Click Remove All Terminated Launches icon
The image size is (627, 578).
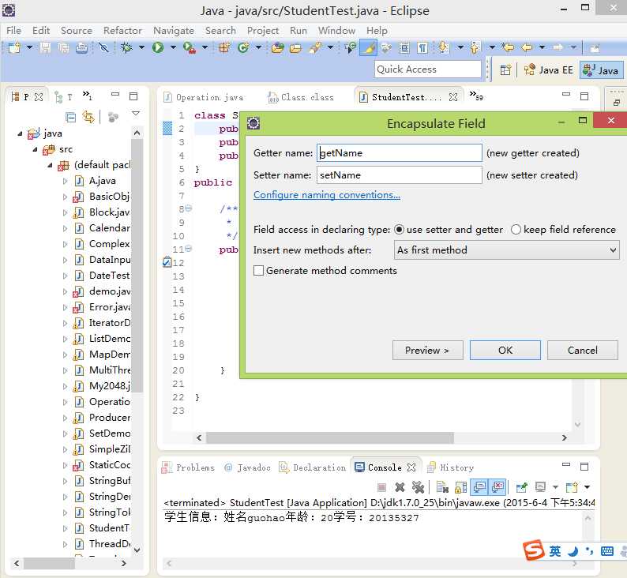coord(418,487)
